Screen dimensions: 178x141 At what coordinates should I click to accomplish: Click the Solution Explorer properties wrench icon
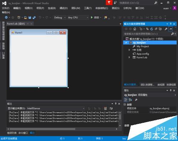pos(166,29)
